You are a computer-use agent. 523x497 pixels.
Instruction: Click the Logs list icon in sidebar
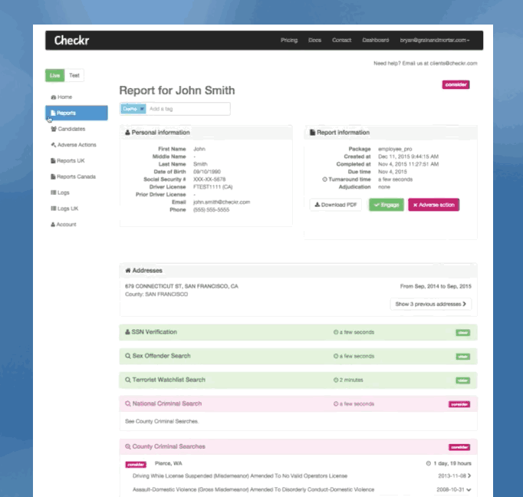53,193
